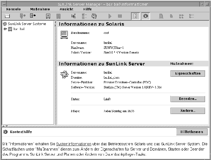Click the Hilfethemen button

point(192,132)
